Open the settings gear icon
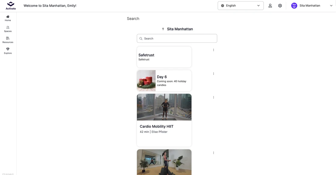 pos(280,6)
